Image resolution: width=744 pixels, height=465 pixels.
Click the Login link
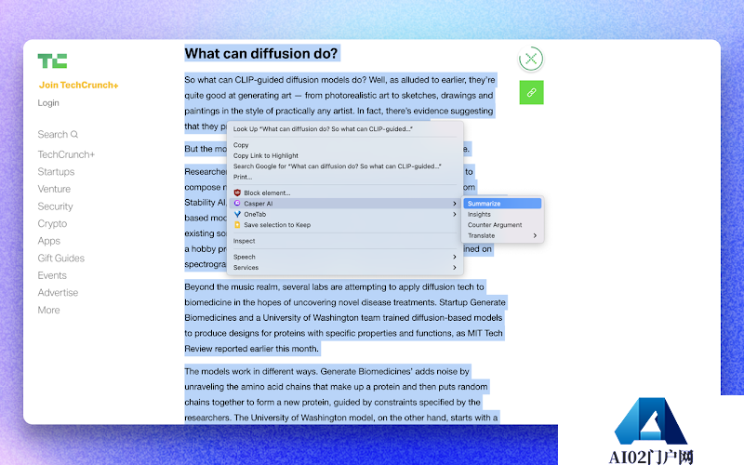click(48, 103)
